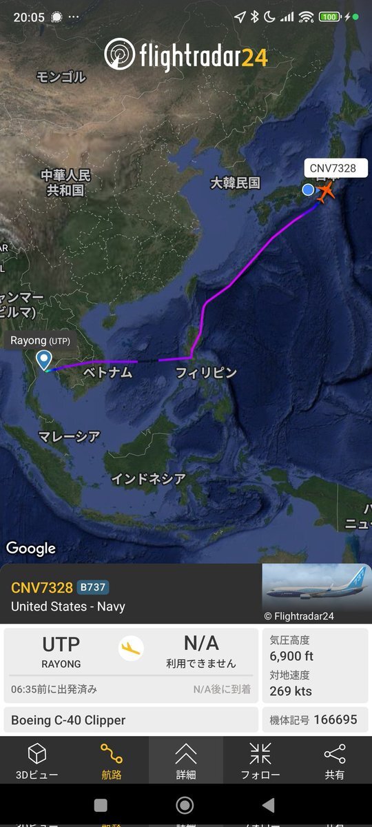Screen dimensions: 372x827
Task: Tap the blue location dot near Japan
Action: pyautogui.click(x=308, y=190)
